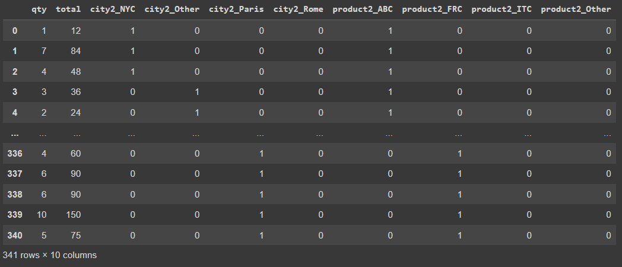
Task: Click row index 336
Action: (x=14, y=154)
